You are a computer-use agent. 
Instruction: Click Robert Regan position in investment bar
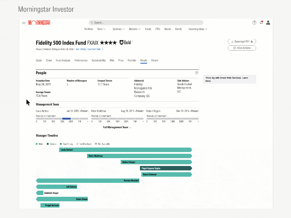coord(173,119)
